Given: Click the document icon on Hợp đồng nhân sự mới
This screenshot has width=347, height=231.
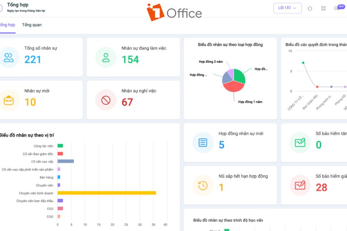Looking at the screenshot, I should click(x=202, y=142).
